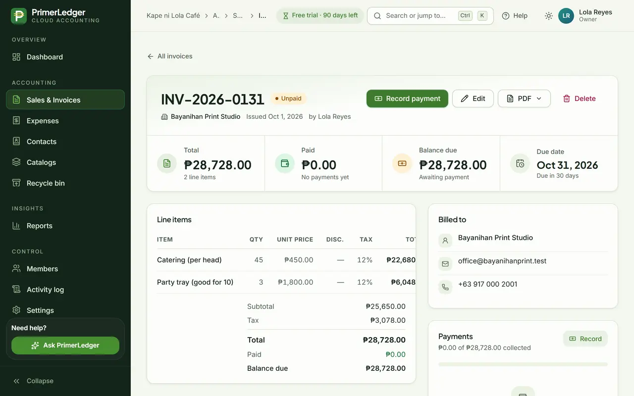Open Expenses via its sidebar icon
Viewport: 634px width, 396px height.
16,120
